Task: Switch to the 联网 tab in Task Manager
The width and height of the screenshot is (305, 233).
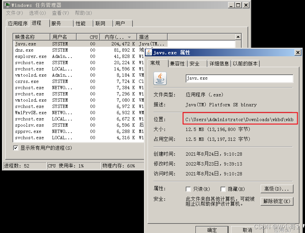Action: (x=103, y=23)
